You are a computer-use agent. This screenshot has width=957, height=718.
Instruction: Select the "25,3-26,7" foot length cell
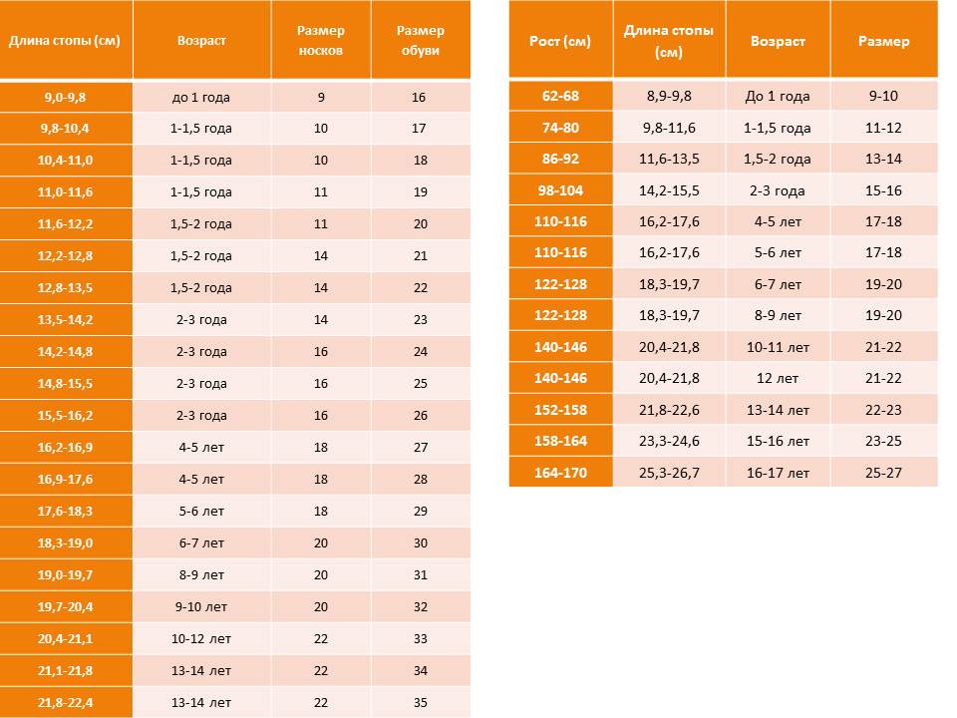669,473
